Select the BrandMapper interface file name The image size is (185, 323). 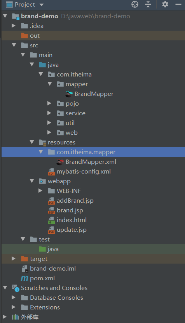click(94, 94)
